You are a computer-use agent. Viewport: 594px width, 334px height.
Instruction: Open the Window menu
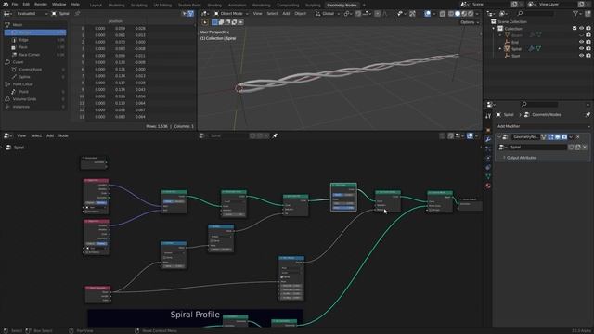tap(58, 4)
